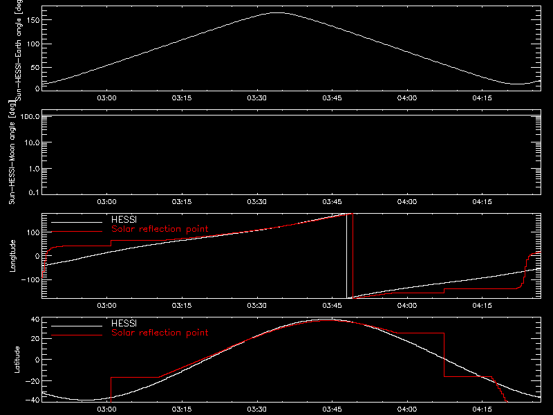The height and width of the screenshot is (415, 553).
Task: Select the Latitude axis title
Action: pyautogui.click(x=17, y=360)
